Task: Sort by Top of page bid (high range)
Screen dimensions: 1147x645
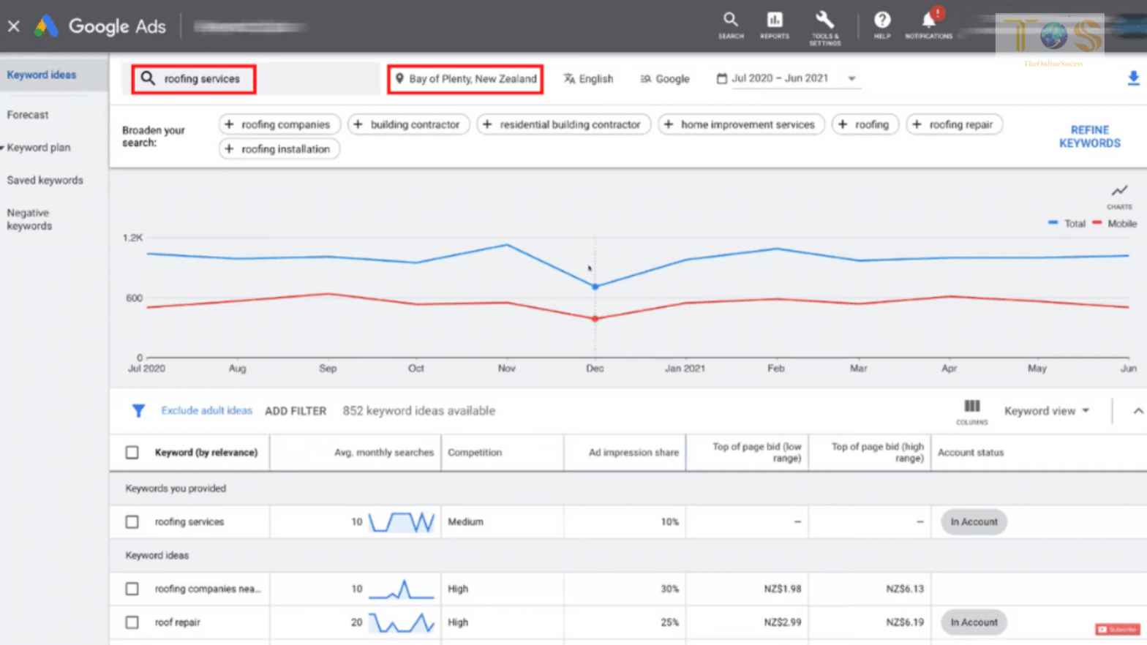Action: coord(877,453)
